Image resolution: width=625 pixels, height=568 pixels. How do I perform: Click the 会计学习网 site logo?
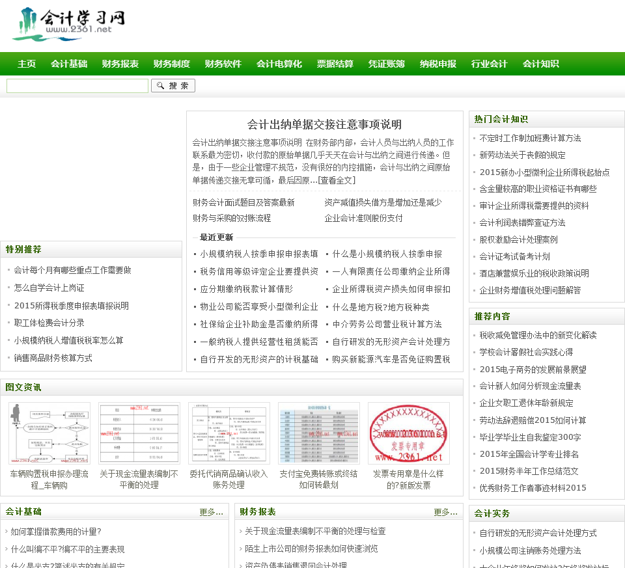[68, 25]
